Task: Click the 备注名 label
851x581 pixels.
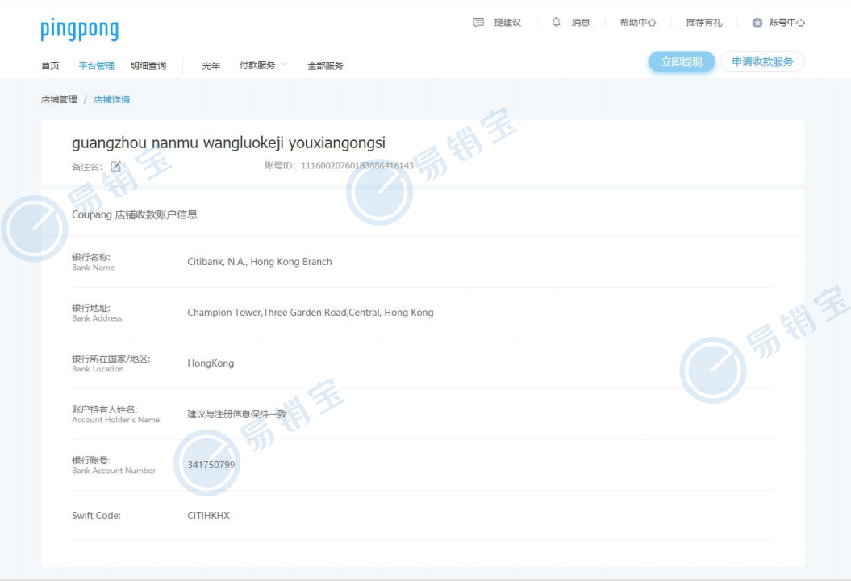Action: (87, 166)
